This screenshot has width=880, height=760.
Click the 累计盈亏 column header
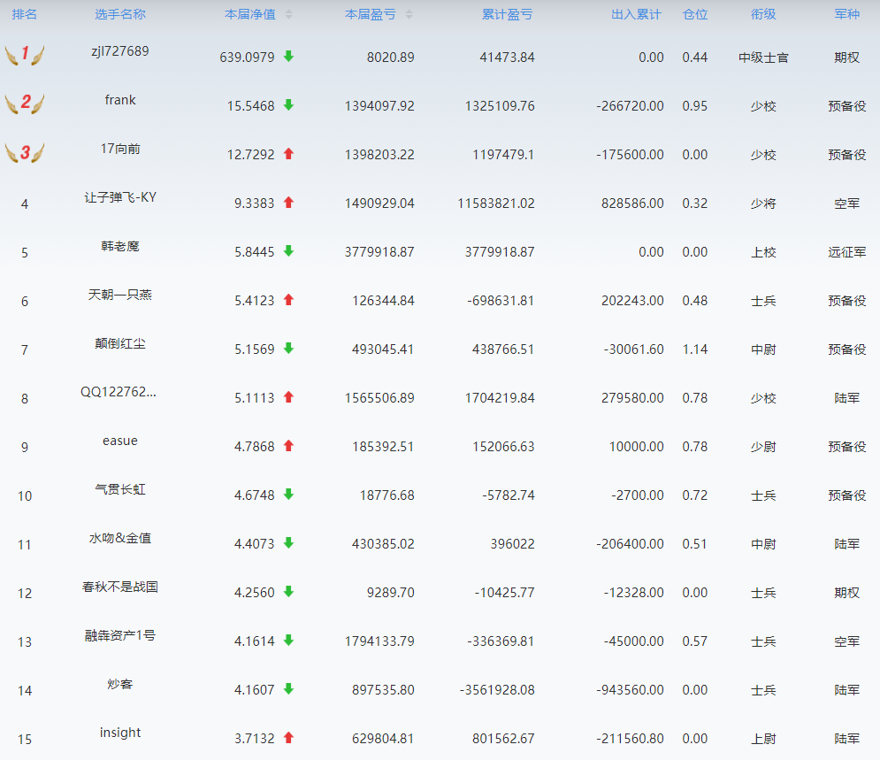click(508, 14)
